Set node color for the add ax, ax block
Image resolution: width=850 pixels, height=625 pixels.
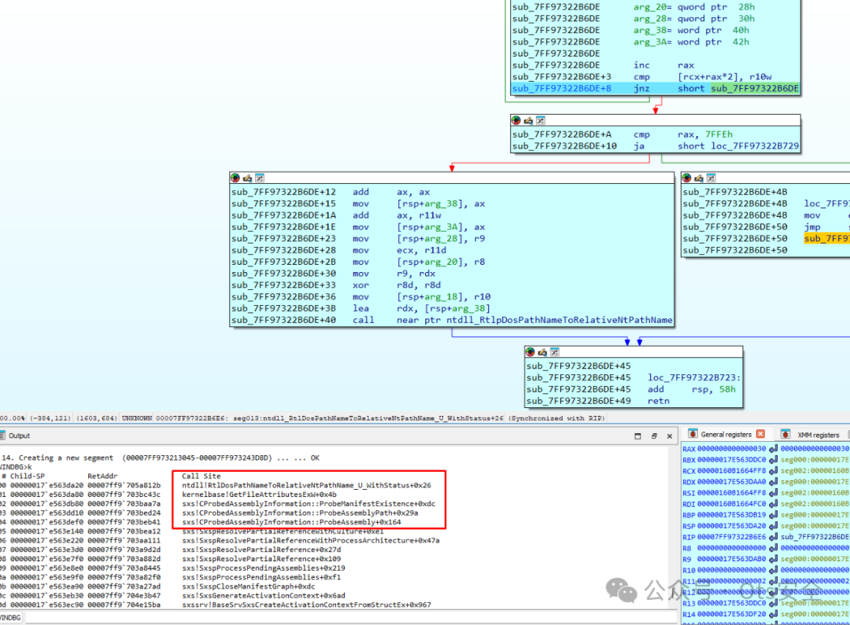pos(235,178)
